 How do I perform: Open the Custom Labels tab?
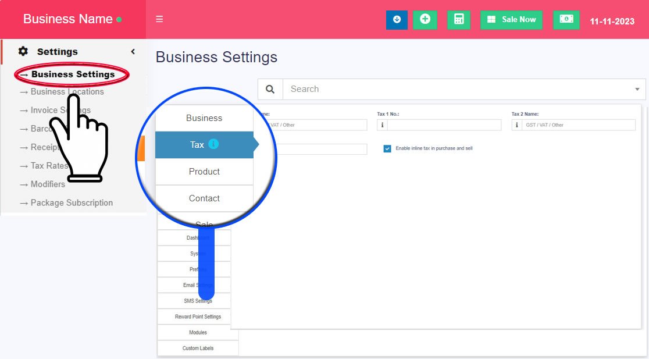coord(198,348)
